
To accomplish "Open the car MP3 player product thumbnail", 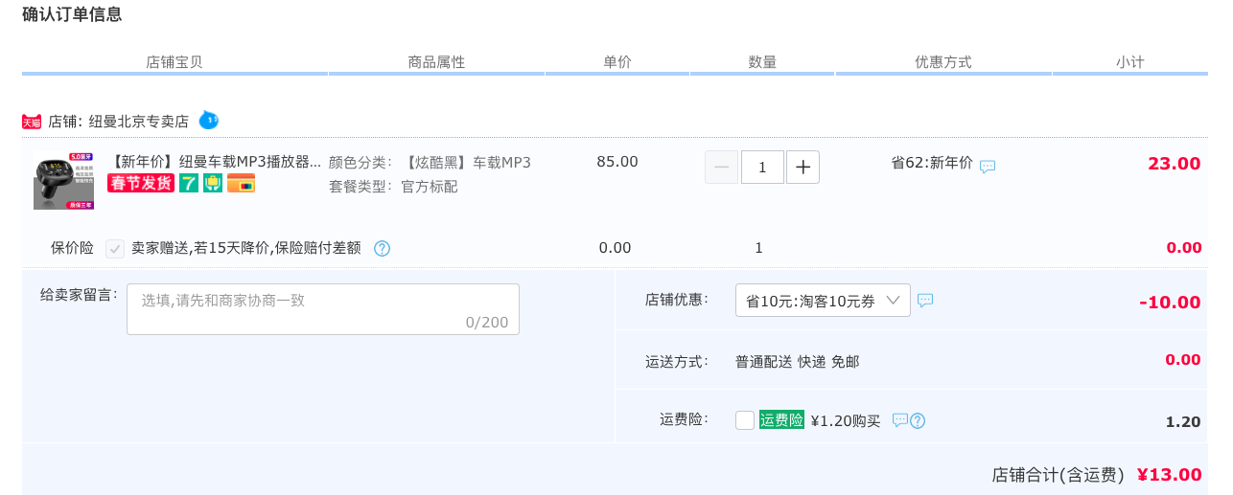I will [63, 180].
